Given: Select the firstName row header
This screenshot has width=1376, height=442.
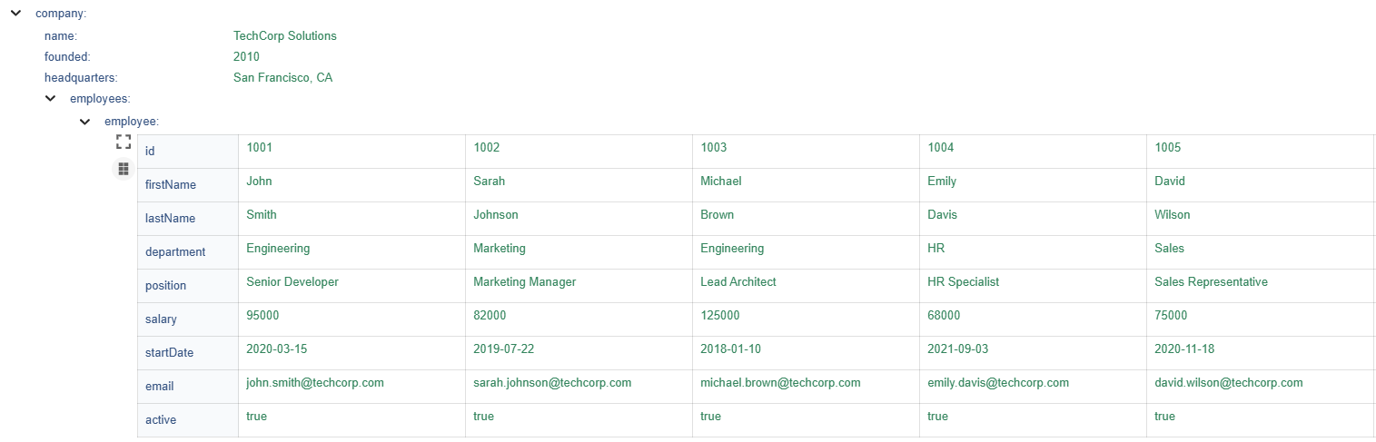Looking at the screenshot, I should point(188,185).
